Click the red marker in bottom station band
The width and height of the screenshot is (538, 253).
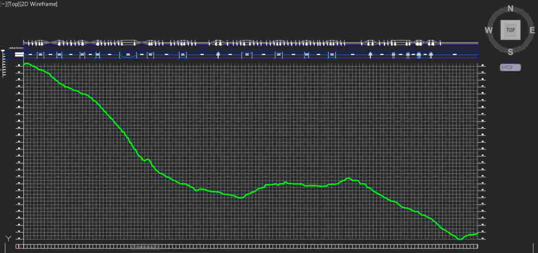click(21, 246)
